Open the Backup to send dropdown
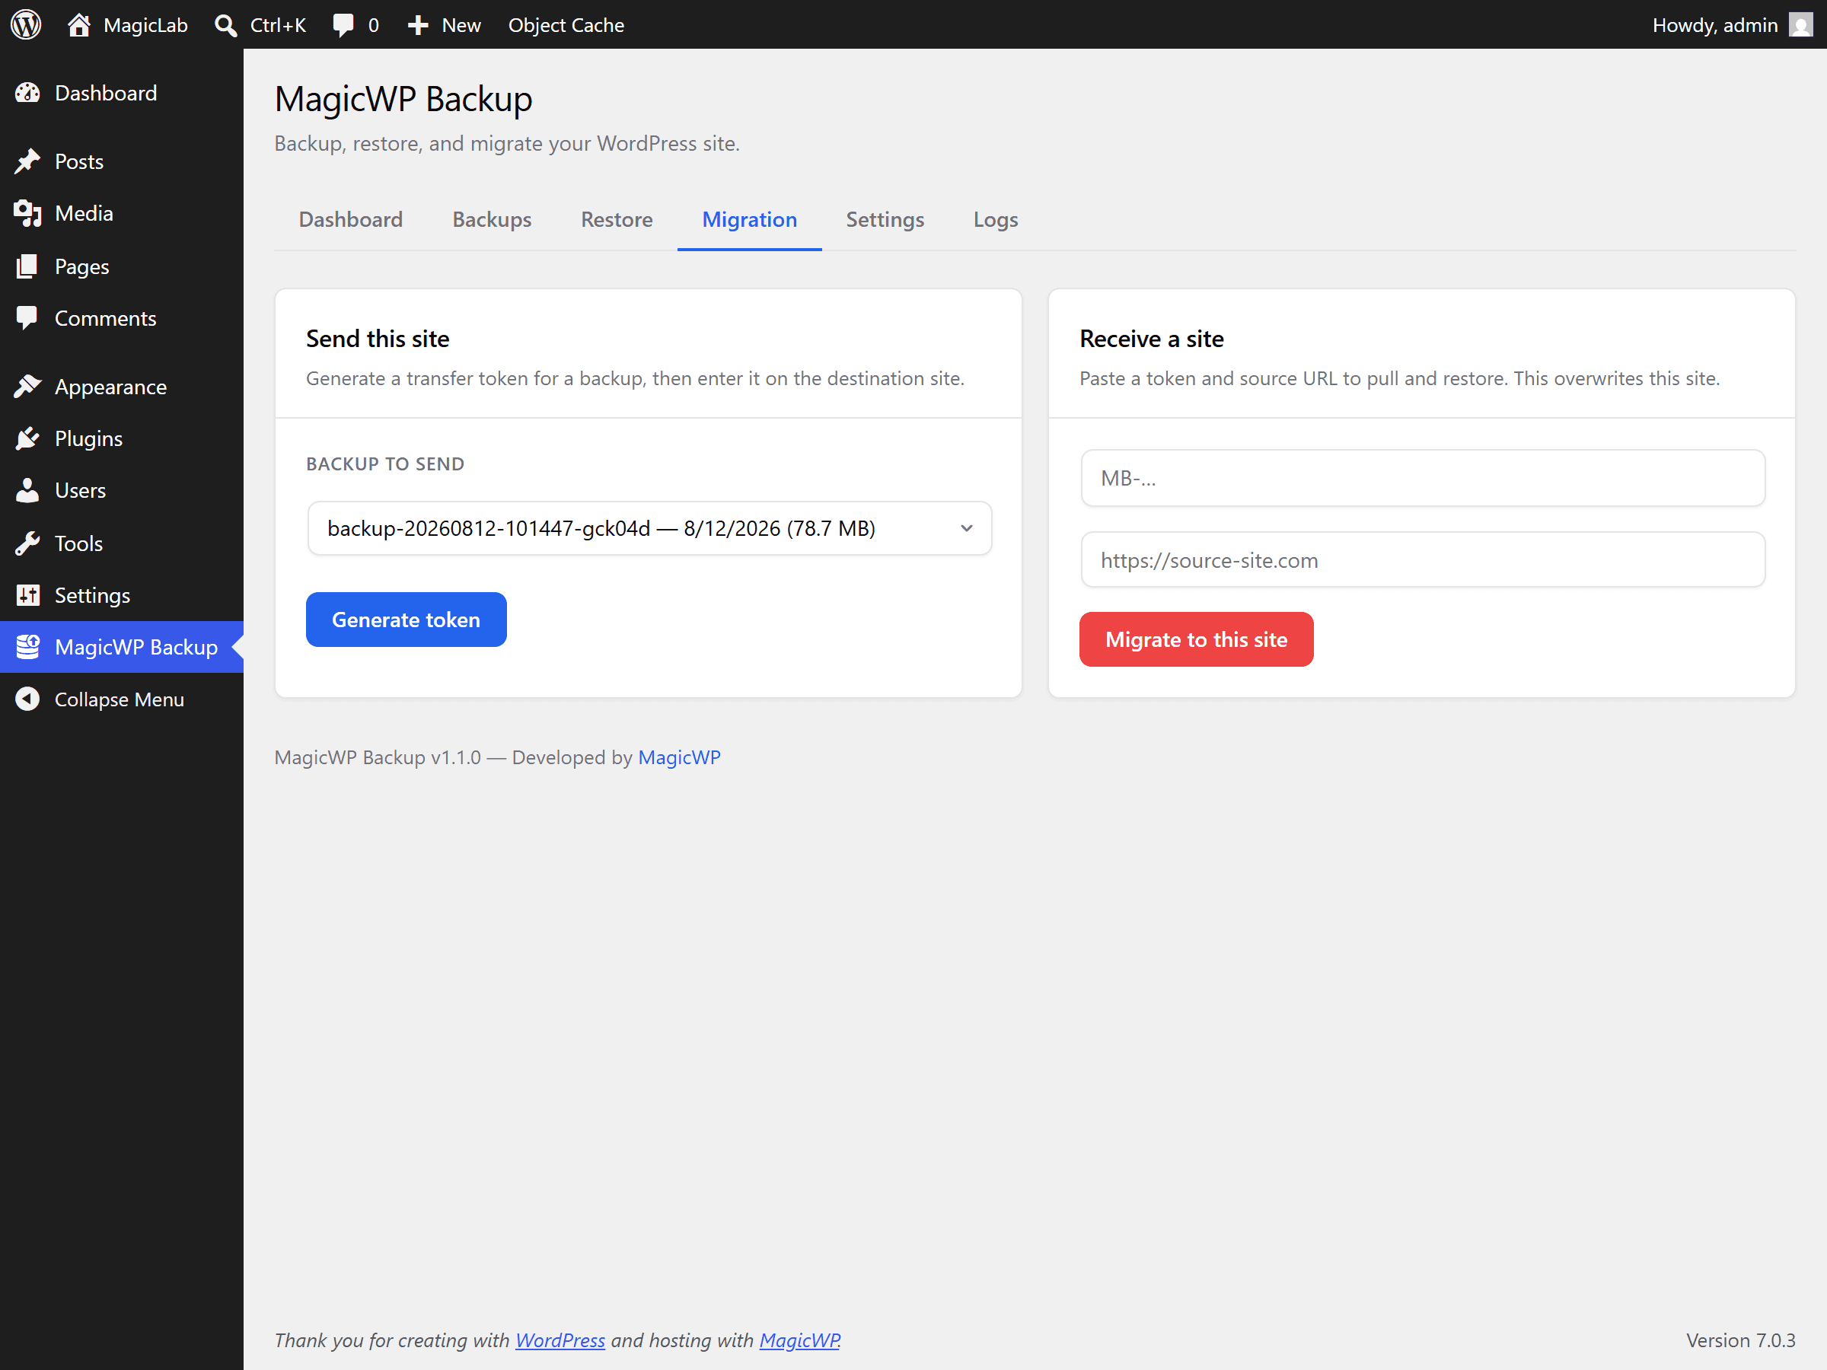The image size is (1827, 1370). [649, 527]
